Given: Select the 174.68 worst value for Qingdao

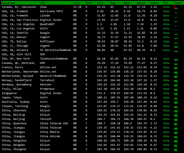Looking at the screenshot, I should [x=142, y=145].
